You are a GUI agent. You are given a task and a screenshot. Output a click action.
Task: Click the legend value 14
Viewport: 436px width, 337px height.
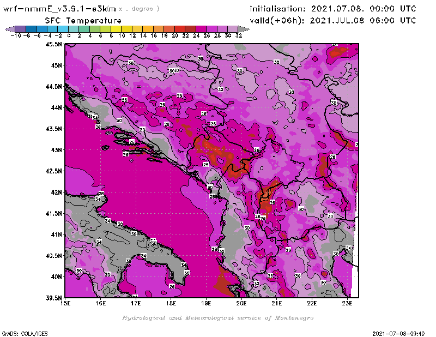click(x=143, y=35)
